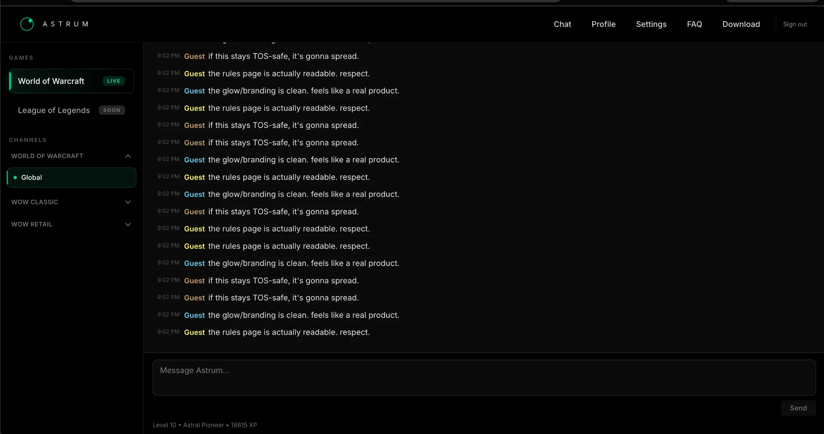Expand the WOW CLASSIC channel group
Image resolution: width=824 pixels, height=434 pixels.
tap(128, 202)
